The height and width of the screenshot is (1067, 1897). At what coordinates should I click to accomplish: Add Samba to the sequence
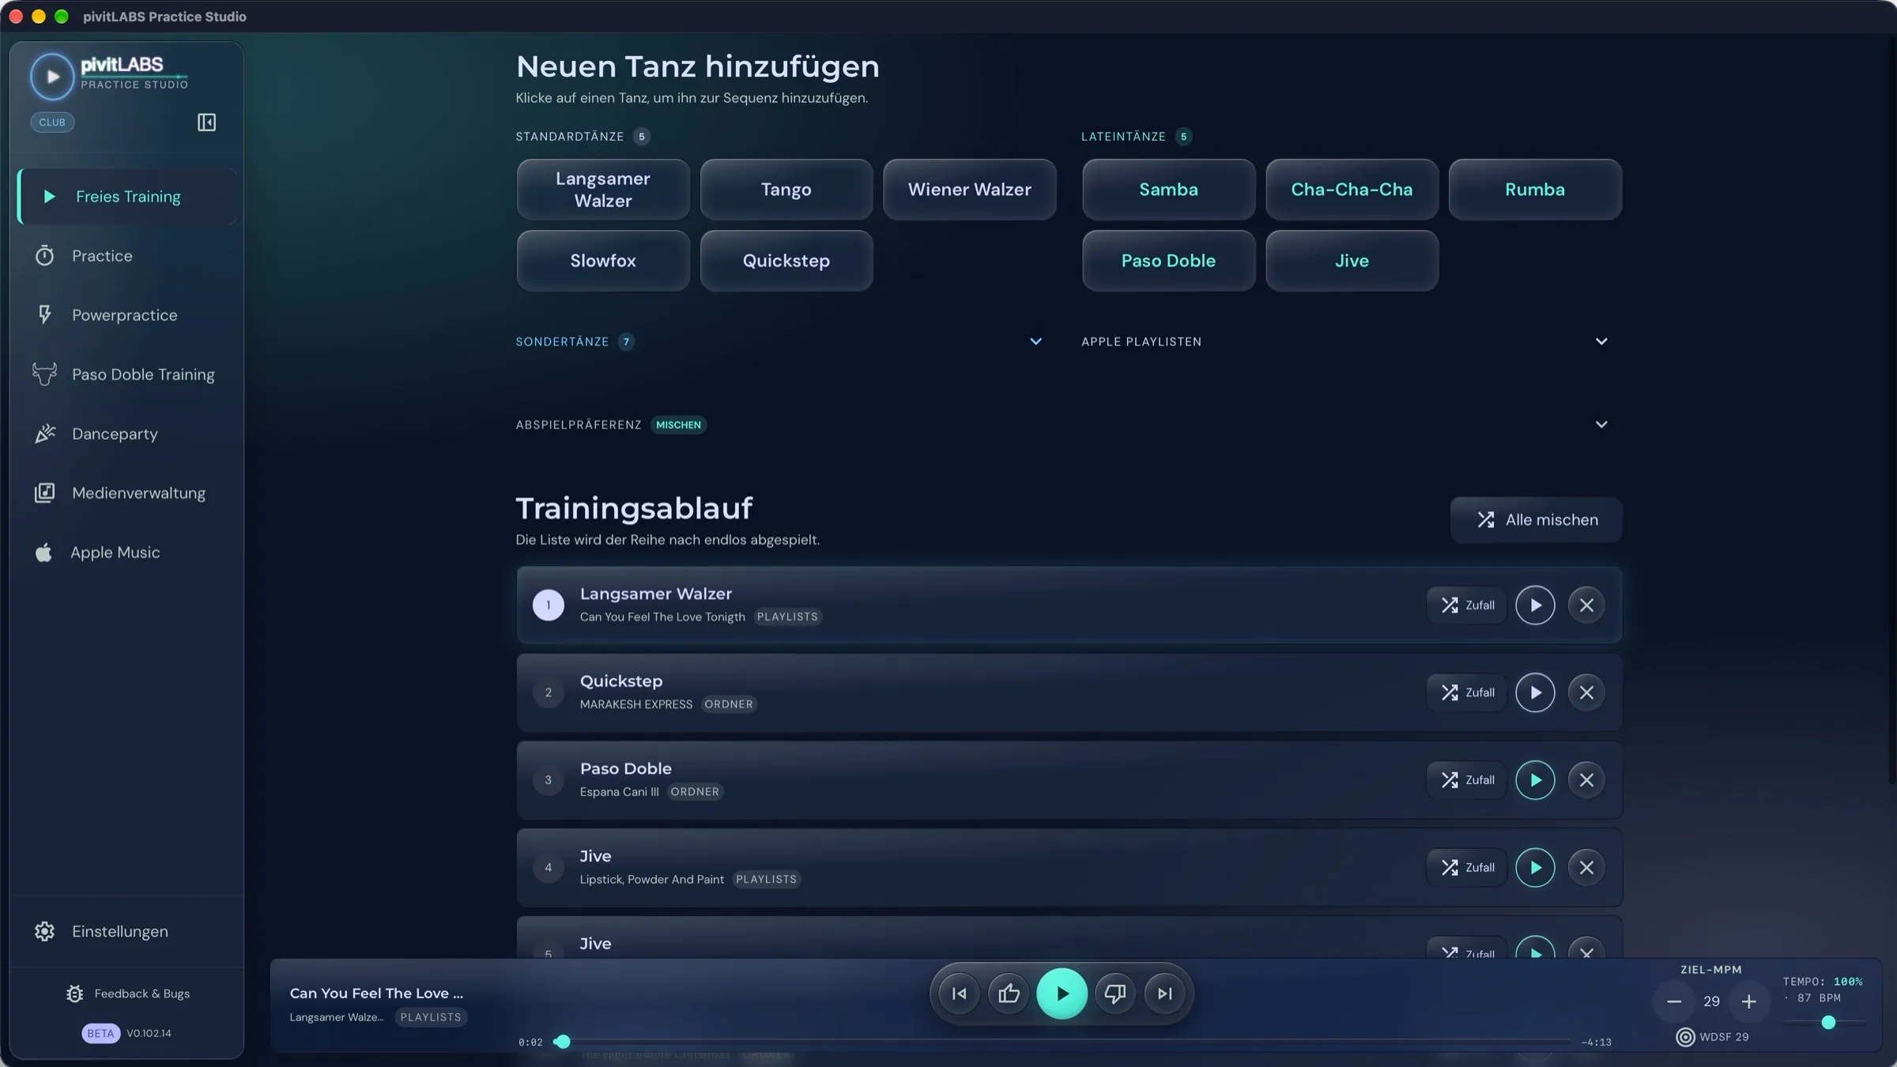click(1168, 190)
